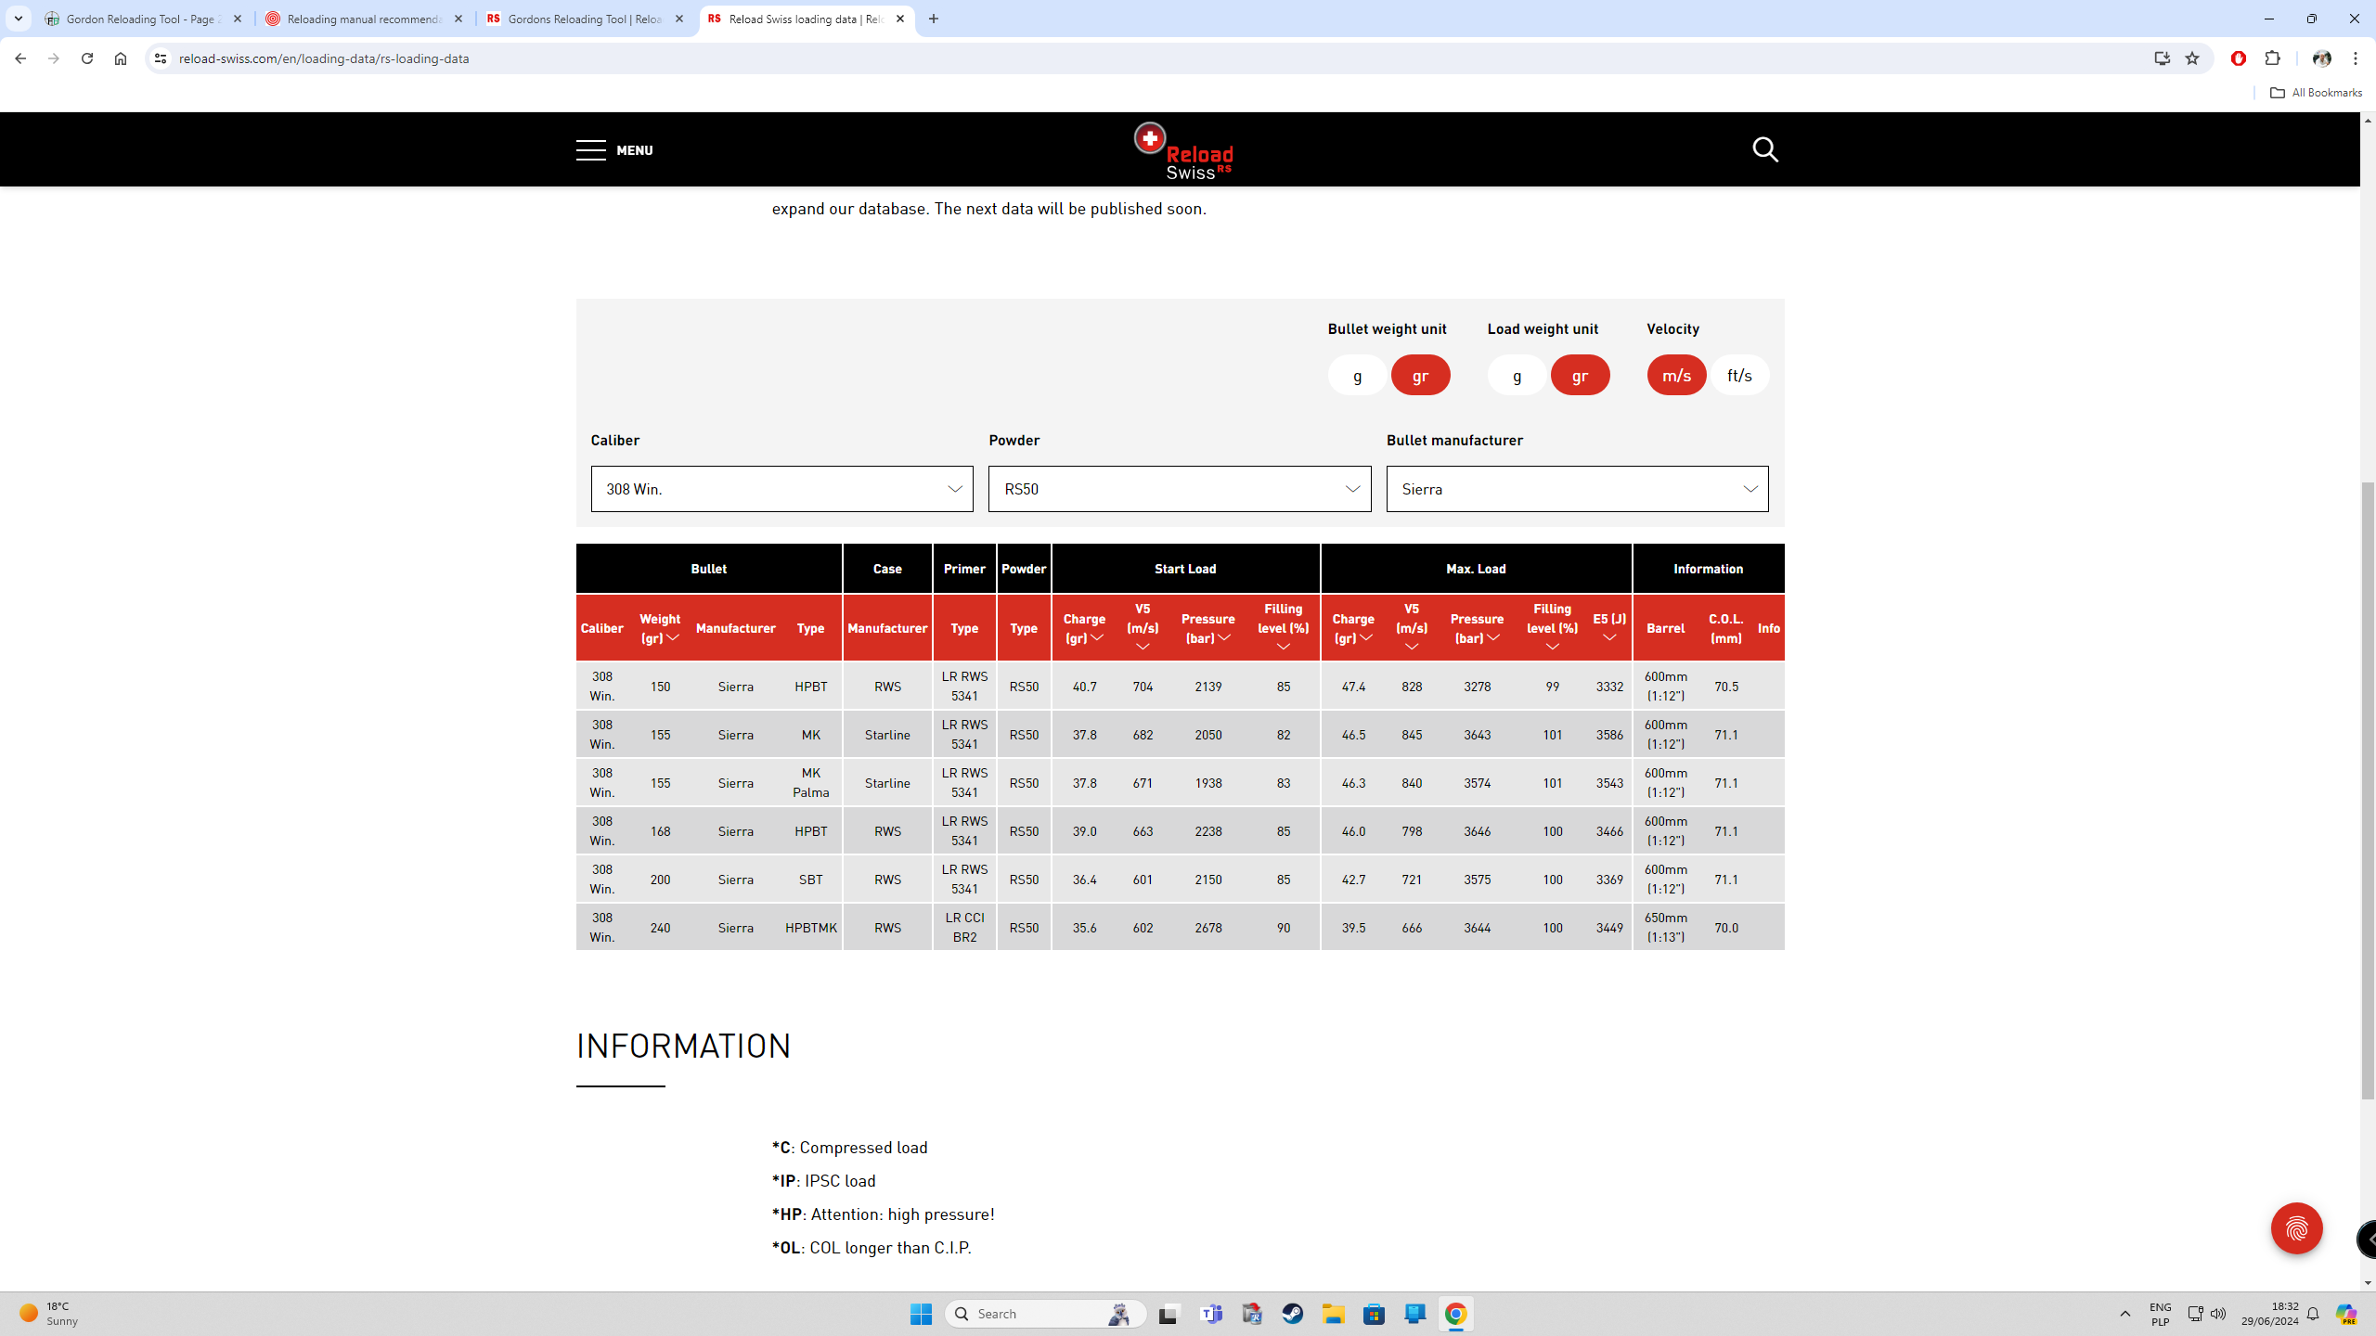Screen dimensions: 2376x1336
Task: Open the Bullet manufacturer dropdown showing Sierra
Action: tap(1577, 489)
